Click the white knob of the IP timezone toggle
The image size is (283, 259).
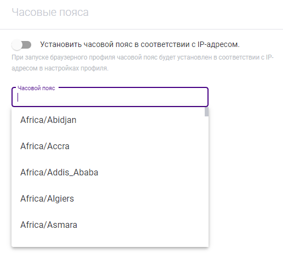click(x=17, y=45)
